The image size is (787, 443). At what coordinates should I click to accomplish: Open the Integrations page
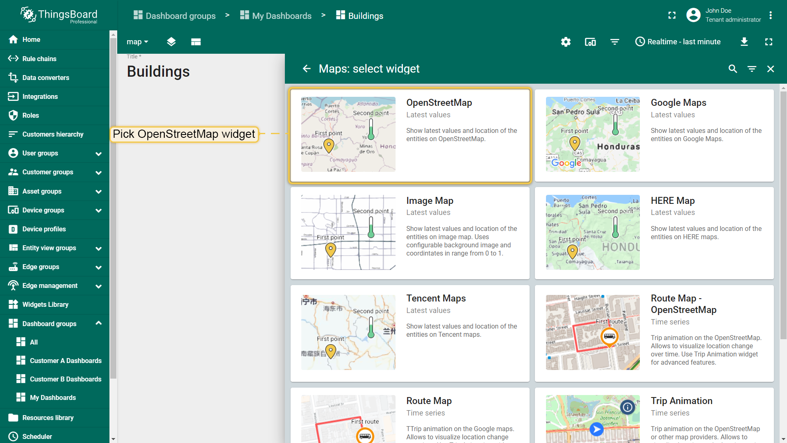pos(55,96)
